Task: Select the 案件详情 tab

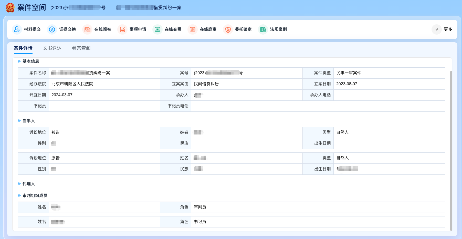Action: (23, 48)
